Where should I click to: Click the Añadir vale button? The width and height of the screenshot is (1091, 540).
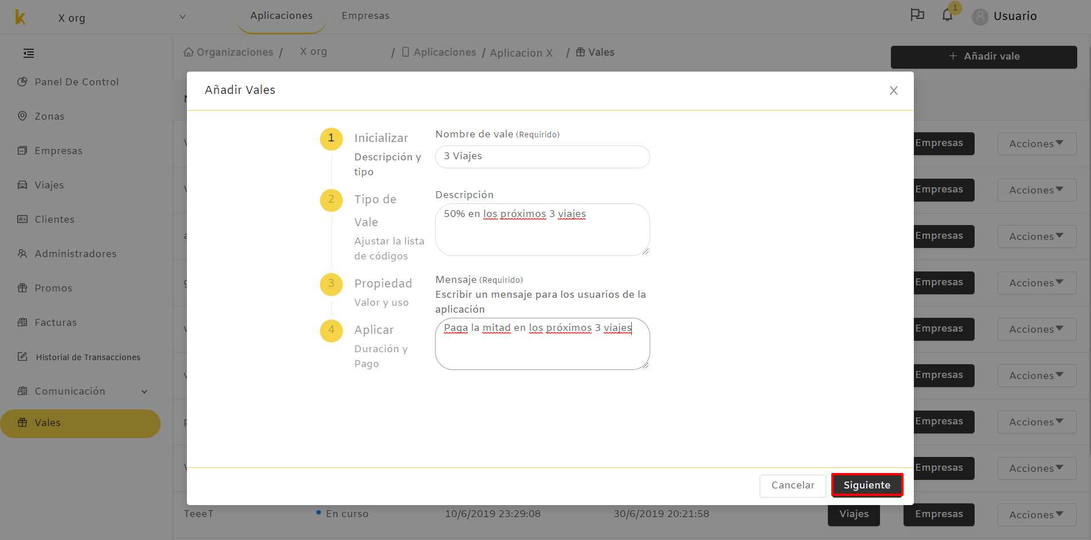coord(984,57)
